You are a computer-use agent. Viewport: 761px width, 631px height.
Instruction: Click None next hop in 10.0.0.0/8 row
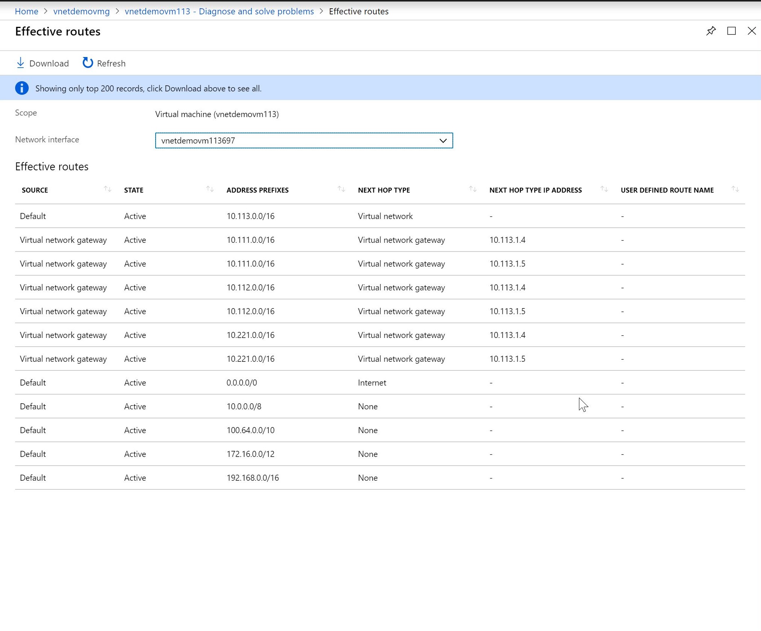tap(368, 406)
